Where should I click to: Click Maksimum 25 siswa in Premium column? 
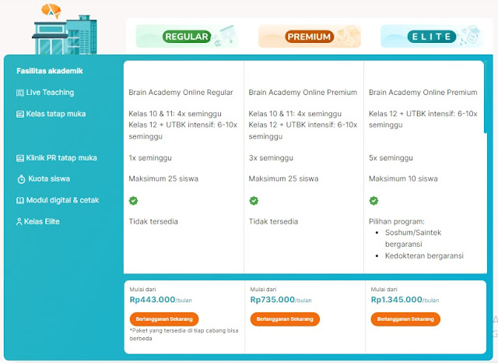click(x=283, y=178)
